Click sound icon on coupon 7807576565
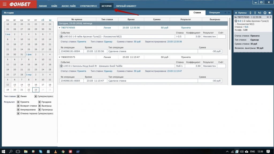Screen dimensions: 274x154 268,17
